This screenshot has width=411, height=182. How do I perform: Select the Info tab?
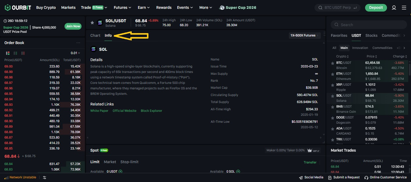tap(108, 36)
